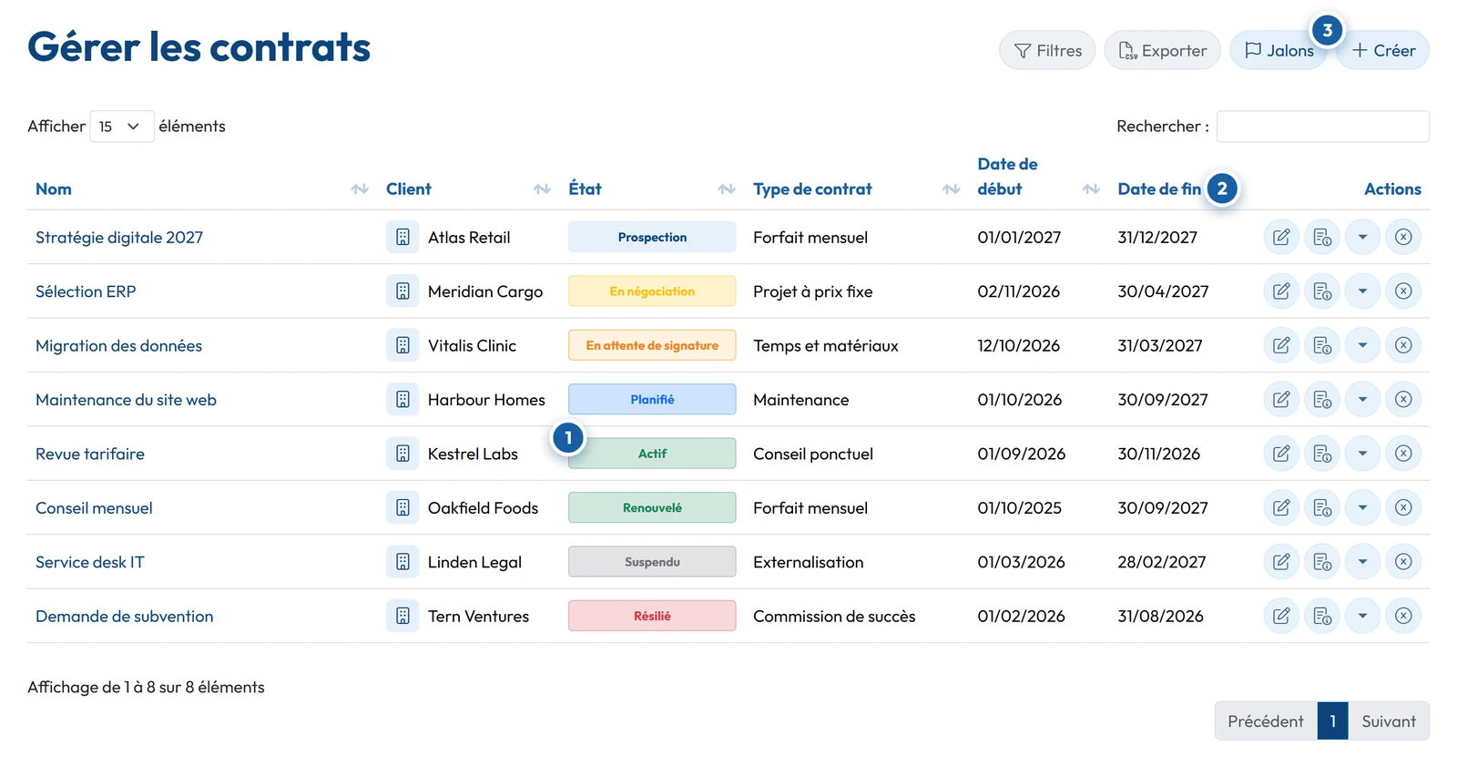This screenshot has width=1457, height=766.
Task: Open the Filtres button
Action: (1047, 50)
